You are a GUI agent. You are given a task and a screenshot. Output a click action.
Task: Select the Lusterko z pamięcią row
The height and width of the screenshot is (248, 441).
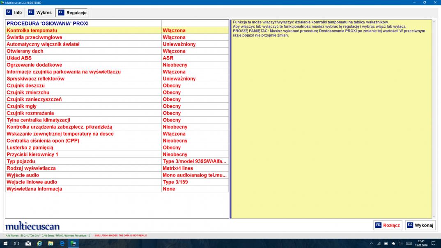(x=117, y=148)
